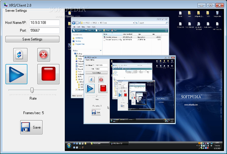Viewport: 227px width, 154px height.
Task: Open the Desktop favorite link in Explorer
Action: (x=77, y=41)
